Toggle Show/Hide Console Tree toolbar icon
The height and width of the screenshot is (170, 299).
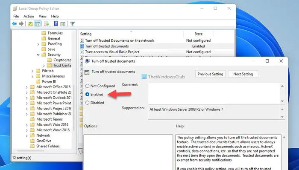(x=38, y=24)
